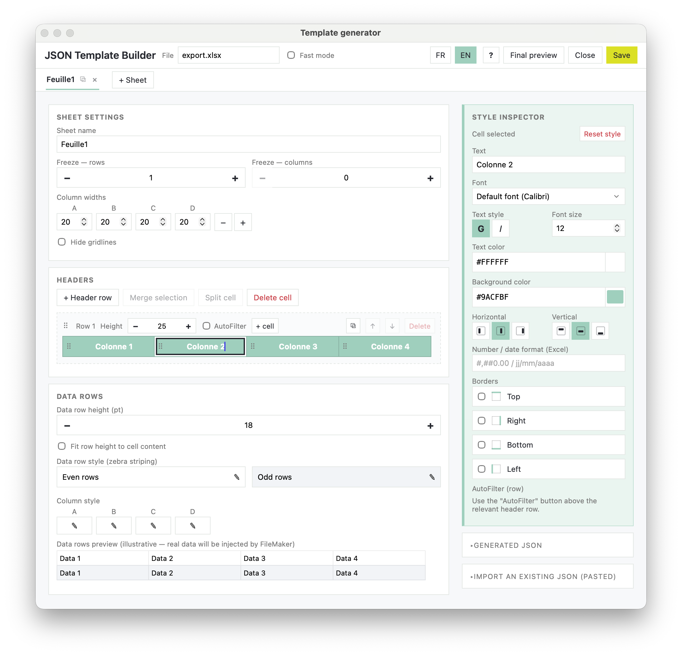Image resolution: width=682 pixels, height=656 pixels.
Task: Toggle bold (G) text style
Action: click(481, 229)
